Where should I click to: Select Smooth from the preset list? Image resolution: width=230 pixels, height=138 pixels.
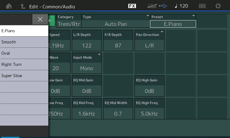point(24,42)
